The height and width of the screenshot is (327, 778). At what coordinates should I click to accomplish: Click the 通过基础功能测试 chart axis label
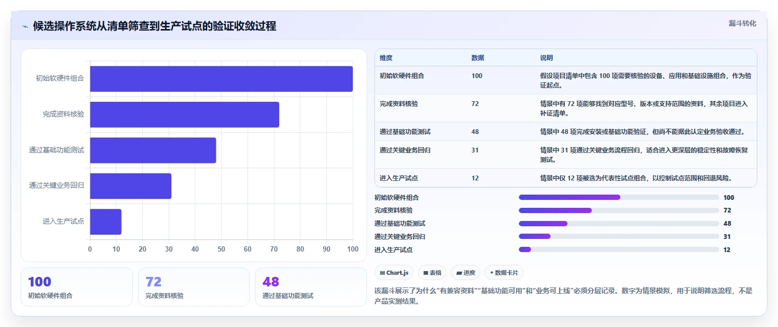click(57, 150)
